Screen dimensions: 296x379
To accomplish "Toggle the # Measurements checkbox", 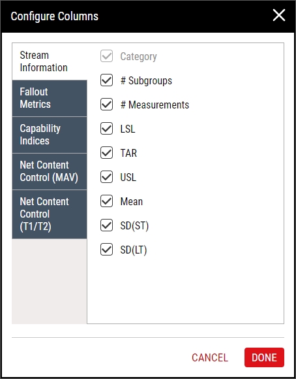I will click(x=106, y=105).
